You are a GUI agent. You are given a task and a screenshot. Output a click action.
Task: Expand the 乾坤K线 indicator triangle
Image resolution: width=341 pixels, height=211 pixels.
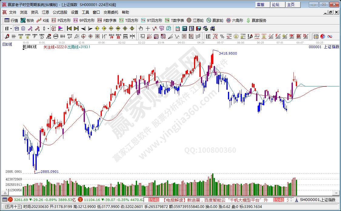pyautogui.click(x=24, y=50)
